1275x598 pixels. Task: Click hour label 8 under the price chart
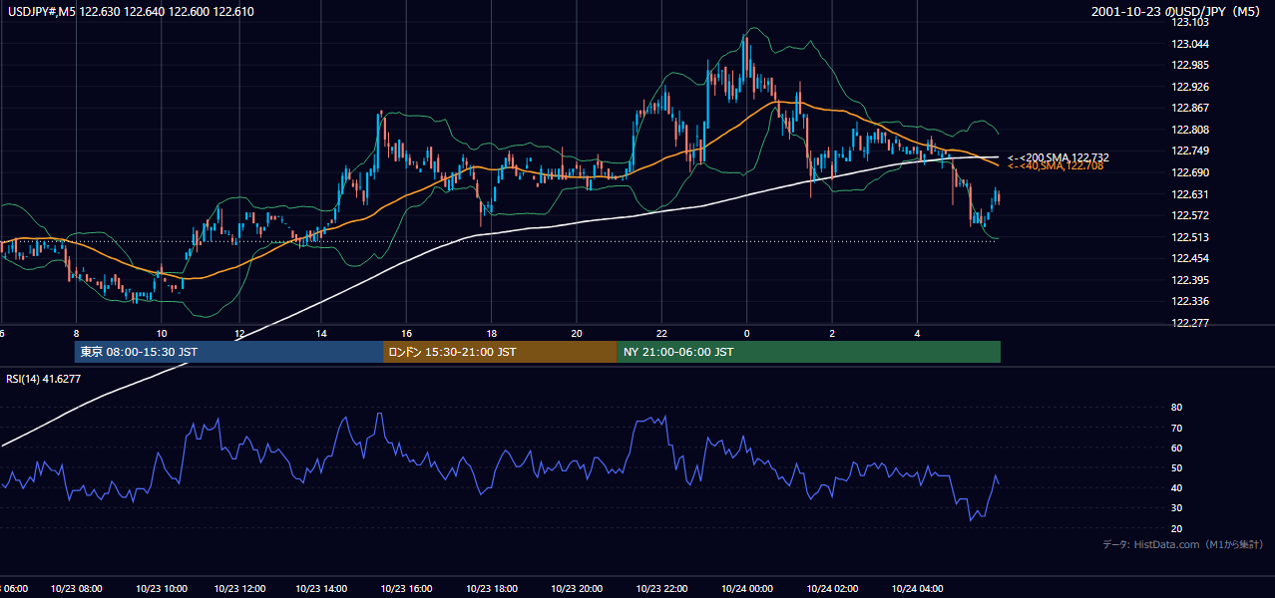[x=76, y=333]
